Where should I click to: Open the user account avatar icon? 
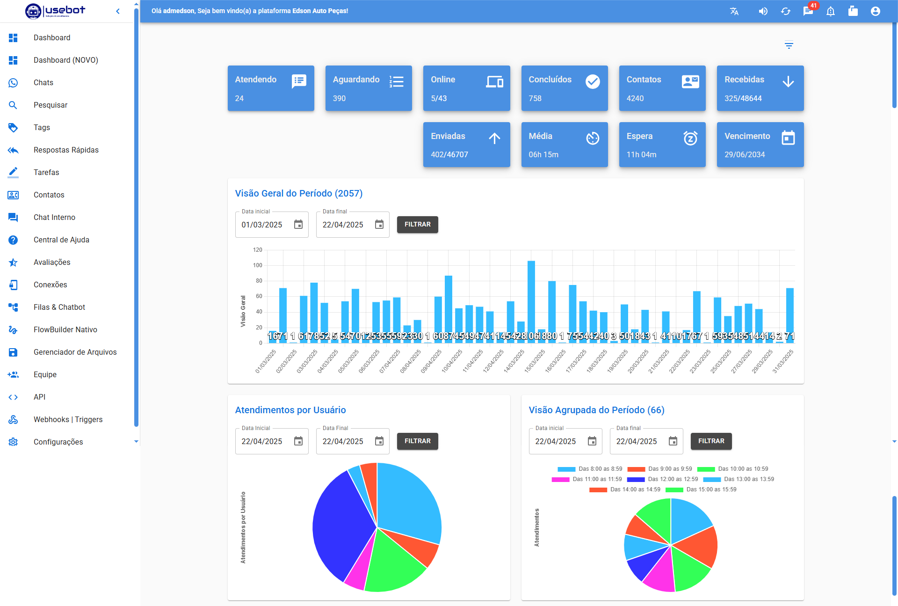pyautogui.click(x=876, y=11)
